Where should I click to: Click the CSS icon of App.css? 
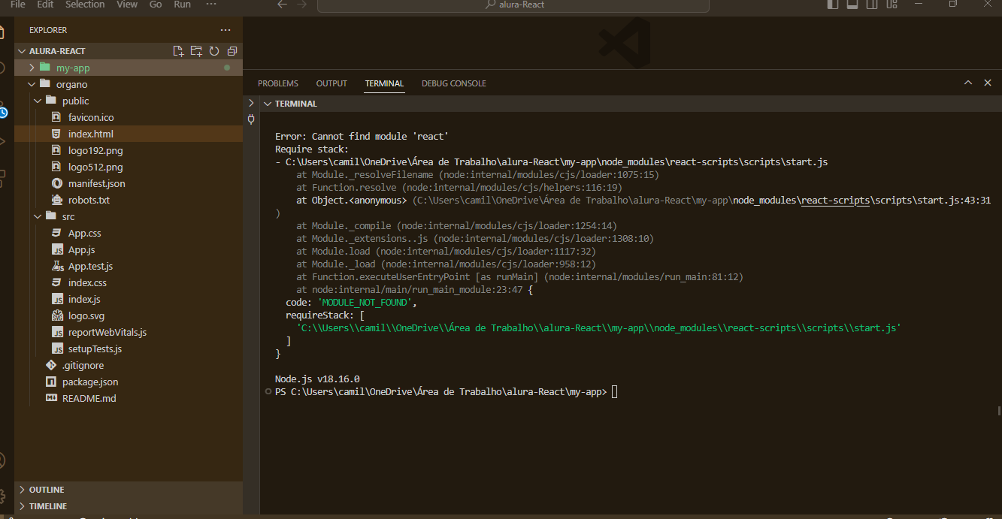click(56, 233)
